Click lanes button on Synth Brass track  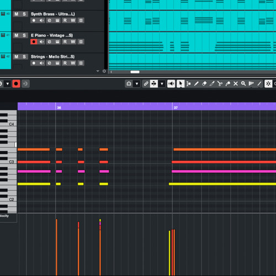click(81, 20)
